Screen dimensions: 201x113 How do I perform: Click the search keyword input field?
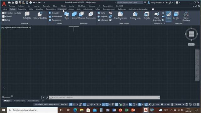[130, 3]
